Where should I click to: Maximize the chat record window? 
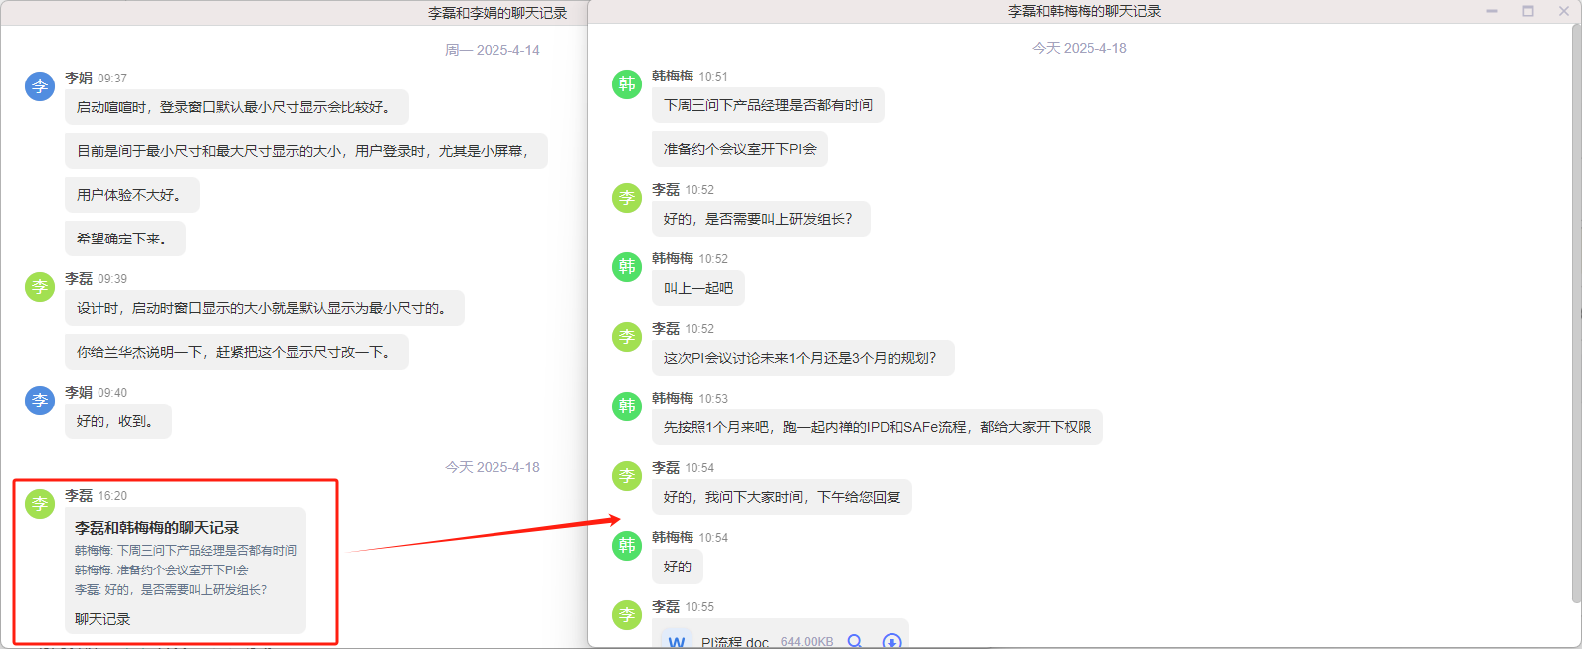pyautogui.click(x=1528, y=11)
